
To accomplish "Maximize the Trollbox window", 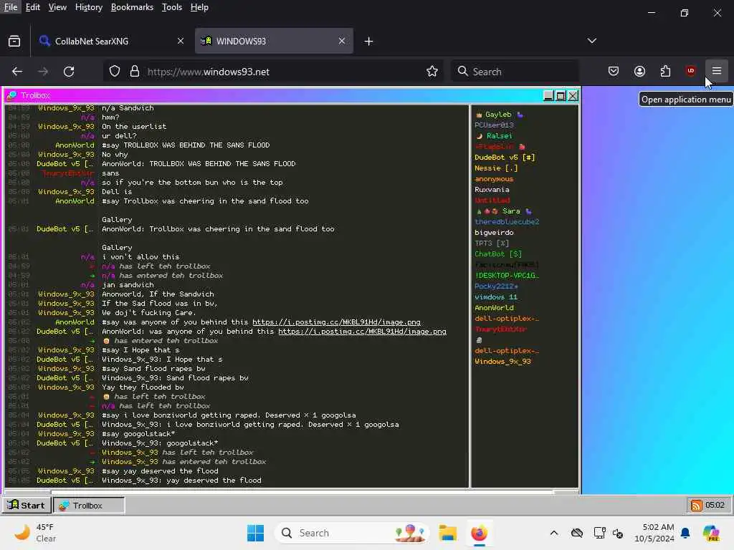I will (561, 95).
